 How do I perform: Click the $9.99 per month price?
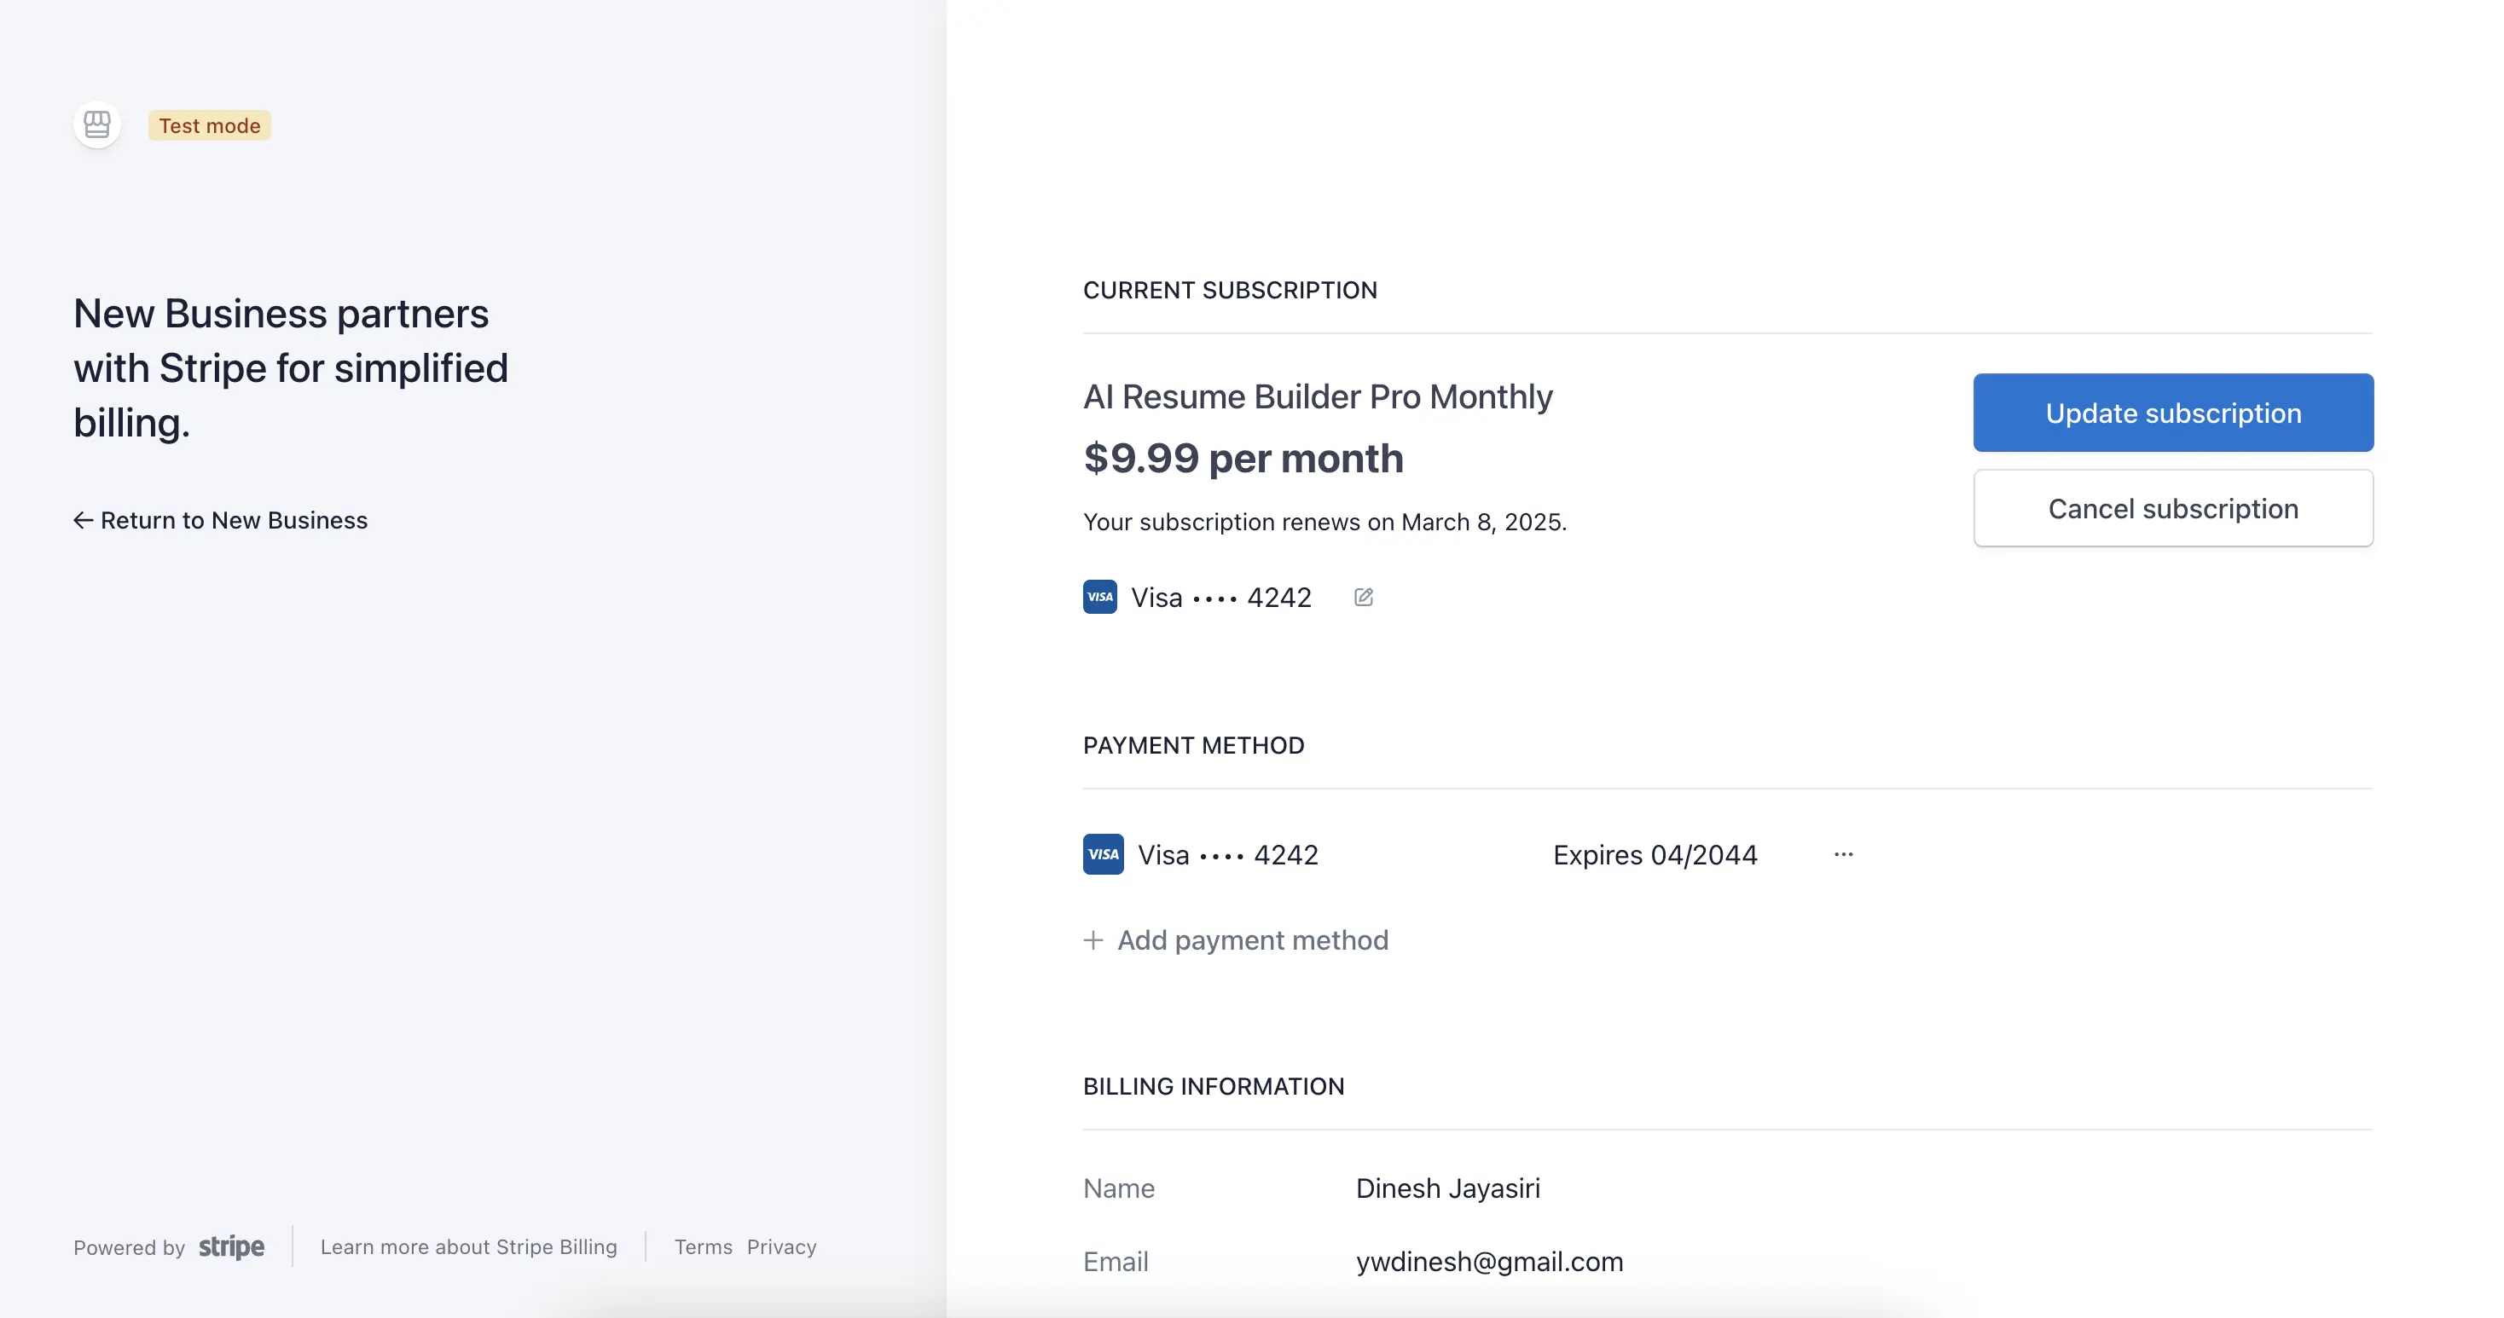(1243, 458)
